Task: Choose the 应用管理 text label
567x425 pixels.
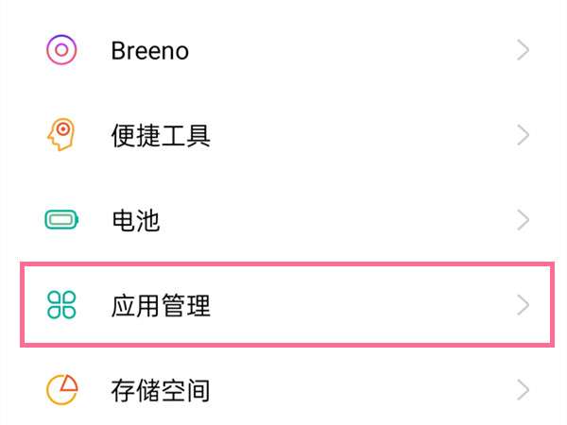Action: click(160, 305)
